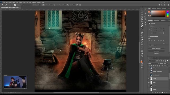Select the Gradient tool
170x95 pixels.
(x=142, y=37)
